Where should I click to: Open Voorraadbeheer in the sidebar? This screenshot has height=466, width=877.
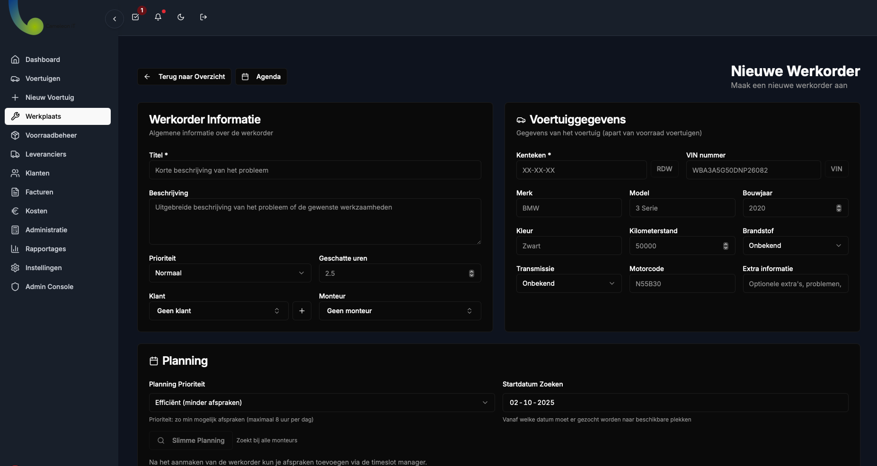[x=51, y=135]
